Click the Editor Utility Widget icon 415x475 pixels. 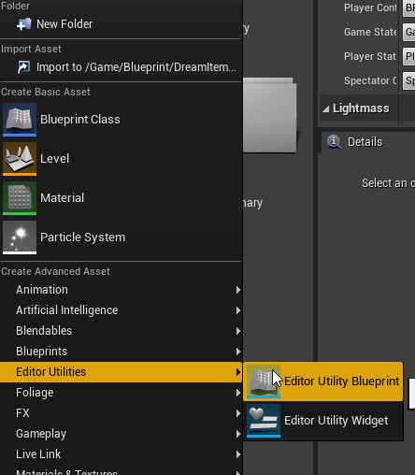[x=264, y=421]
